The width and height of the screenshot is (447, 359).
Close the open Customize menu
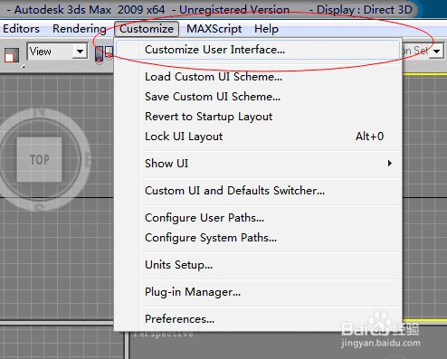[x=147, y=29]
